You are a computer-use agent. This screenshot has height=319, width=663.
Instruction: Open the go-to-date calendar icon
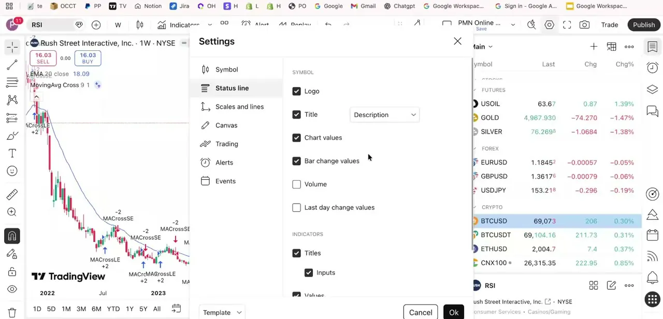[x=176, y=309]
